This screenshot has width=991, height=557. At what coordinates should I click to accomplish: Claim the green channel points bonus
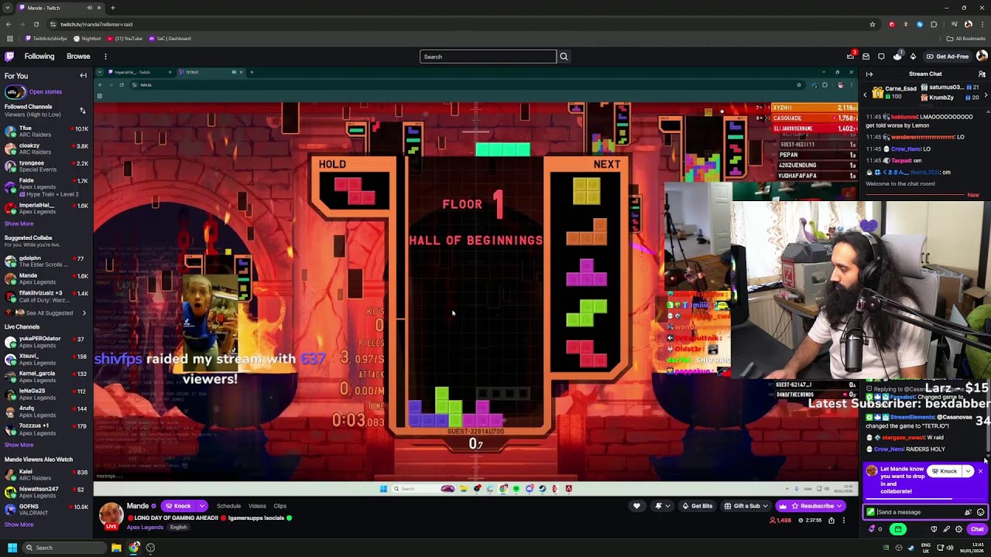[898, 529]
